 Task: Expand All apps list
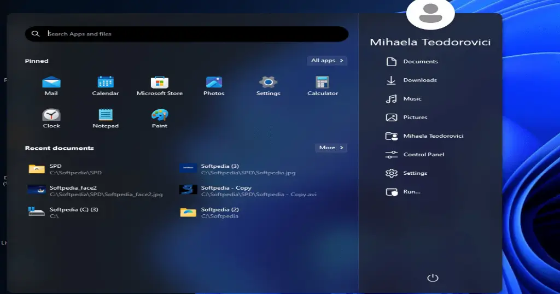(327, 61)
